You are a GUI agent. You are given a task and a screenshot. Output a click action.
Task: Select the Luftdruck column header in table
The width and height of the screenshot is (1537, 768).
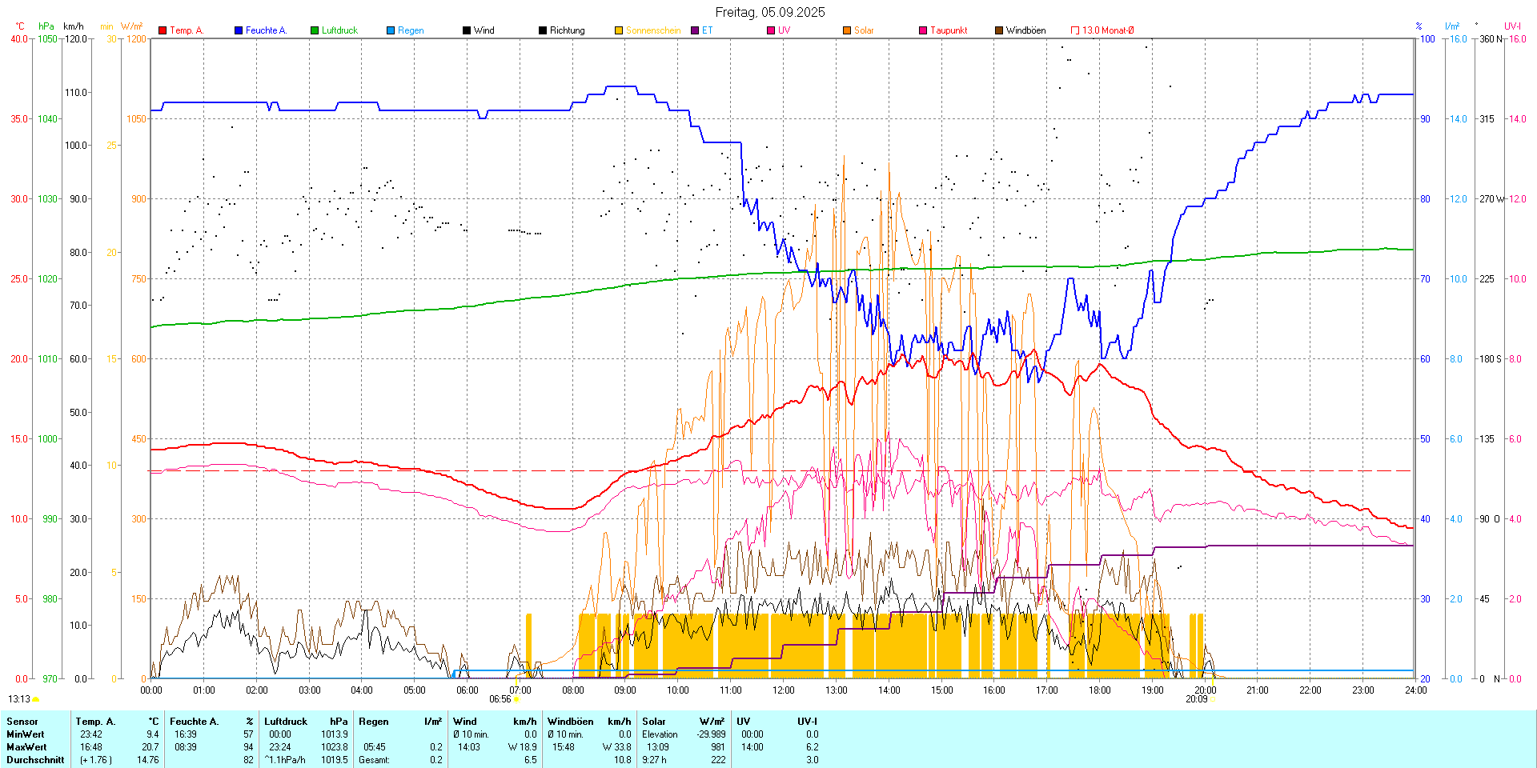(286, 722)
